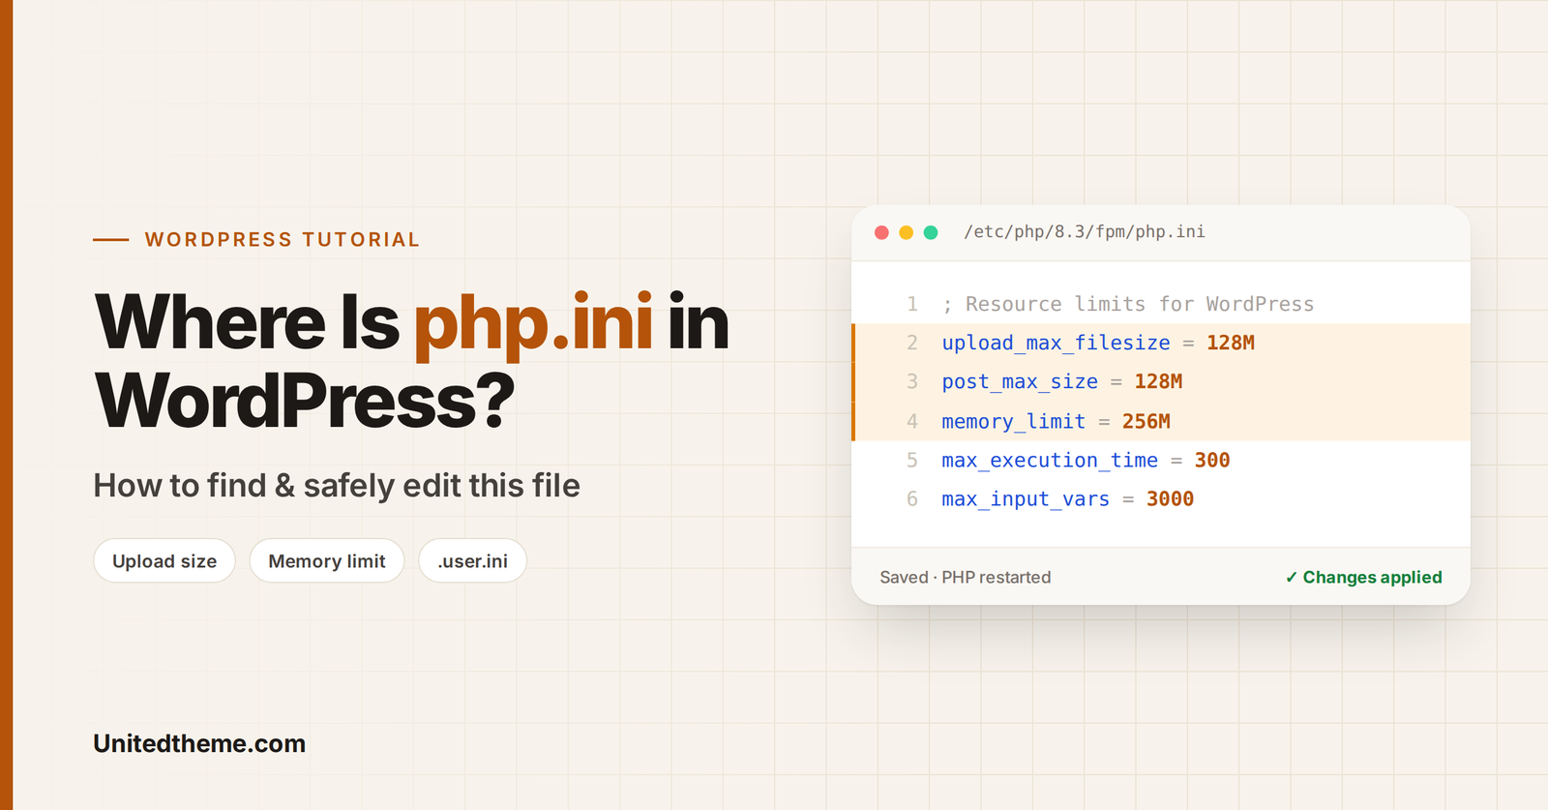Click the /etc/php/8.3/fpm/php.ini file path
The width and height of the screenshot is (1548, 810).
point(1085,232)
